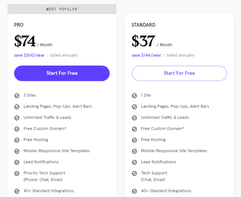Click Pro plan Mobile-Responsive Site Templates checkmark
Image resolution: width=241 pixels, height=197 pixels.
pyautogui.click(x=17, y=151)
